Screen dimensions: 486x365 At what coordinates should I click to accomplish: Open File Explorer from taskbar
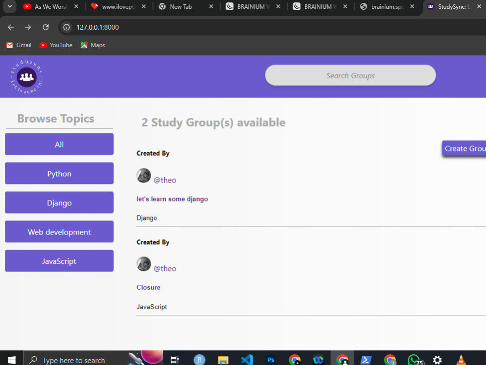click(x=223, y=360)
